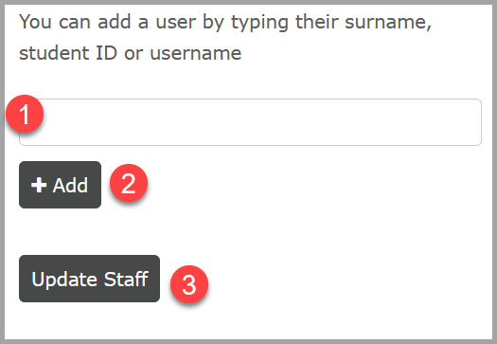The width and height of the screenshot is (497, 344).
Task: Click the Add button
Action: coord(61,185)
